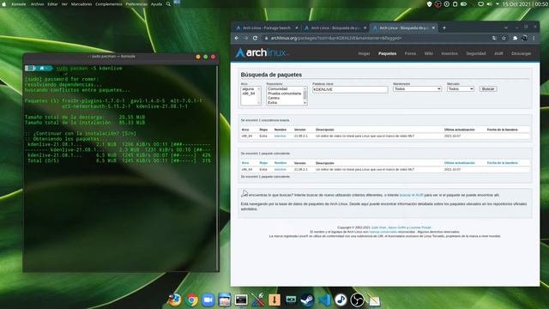Open the display tray icon

480,4
